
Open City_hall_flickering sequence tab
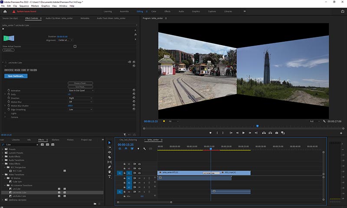click(x=128, y=140)
